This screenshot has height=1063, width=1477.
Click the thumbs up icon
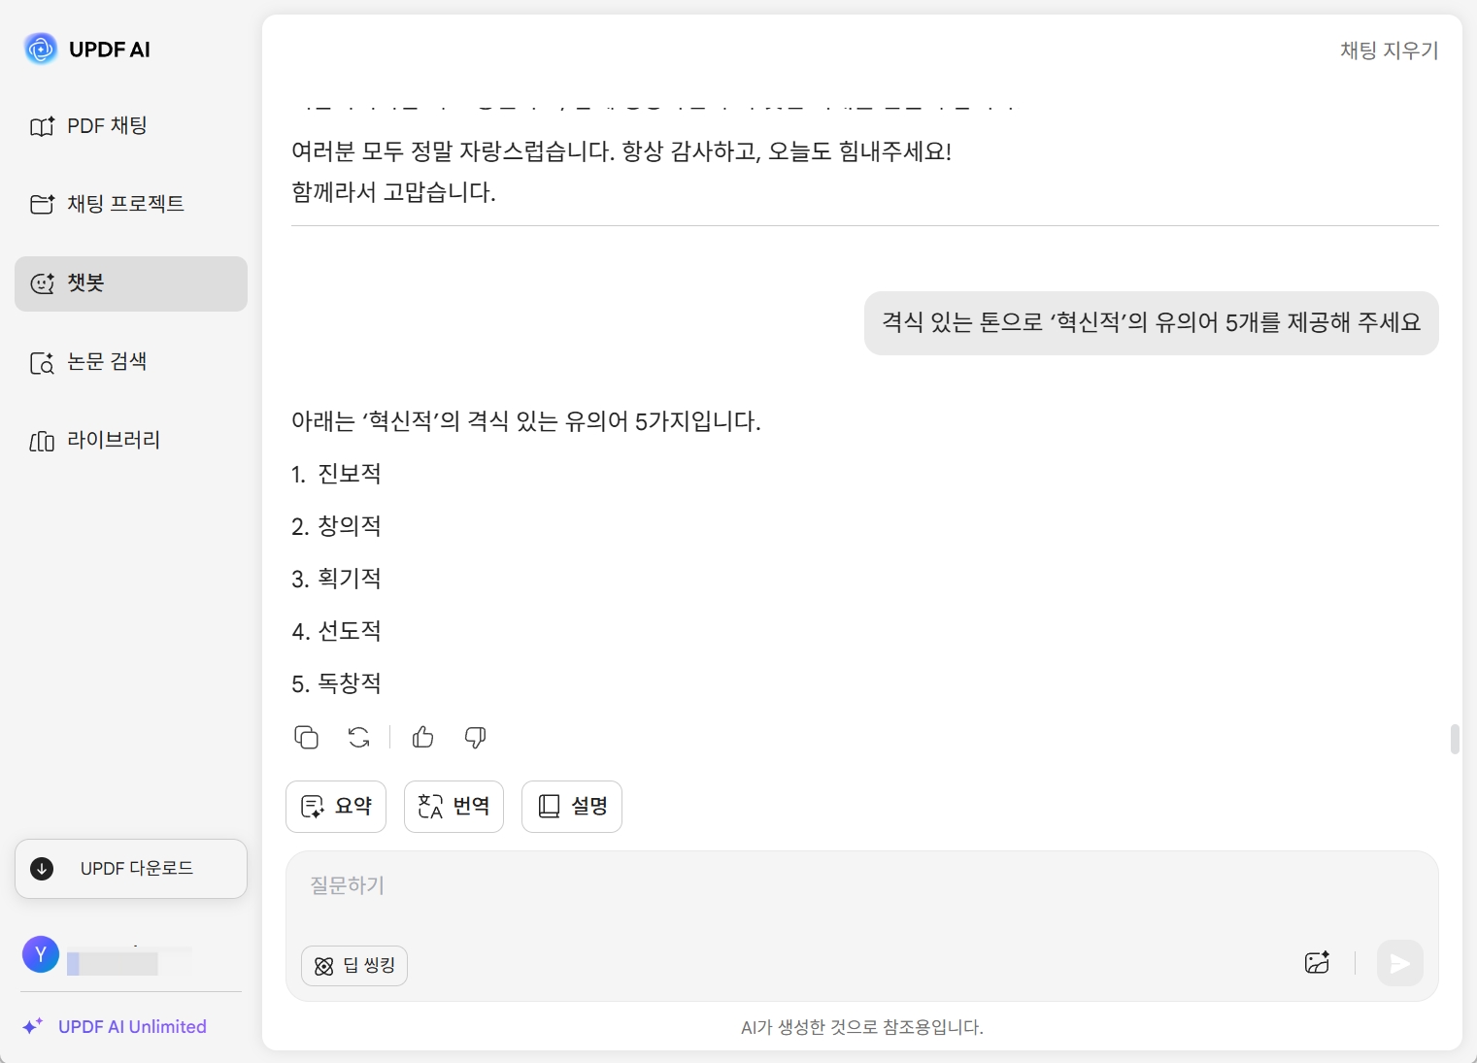(422, 738)
